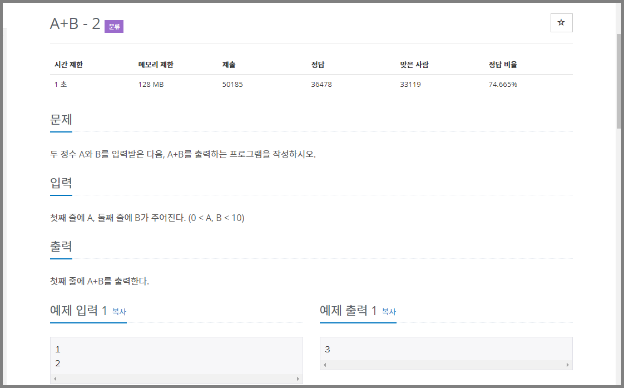
Task: Click the output description 첫째 줄에 A+B를 출력한다
Action: 100,281
